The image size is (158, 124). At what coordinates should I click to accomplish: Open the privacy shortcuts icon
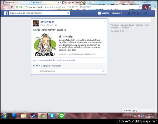(146, 13)
